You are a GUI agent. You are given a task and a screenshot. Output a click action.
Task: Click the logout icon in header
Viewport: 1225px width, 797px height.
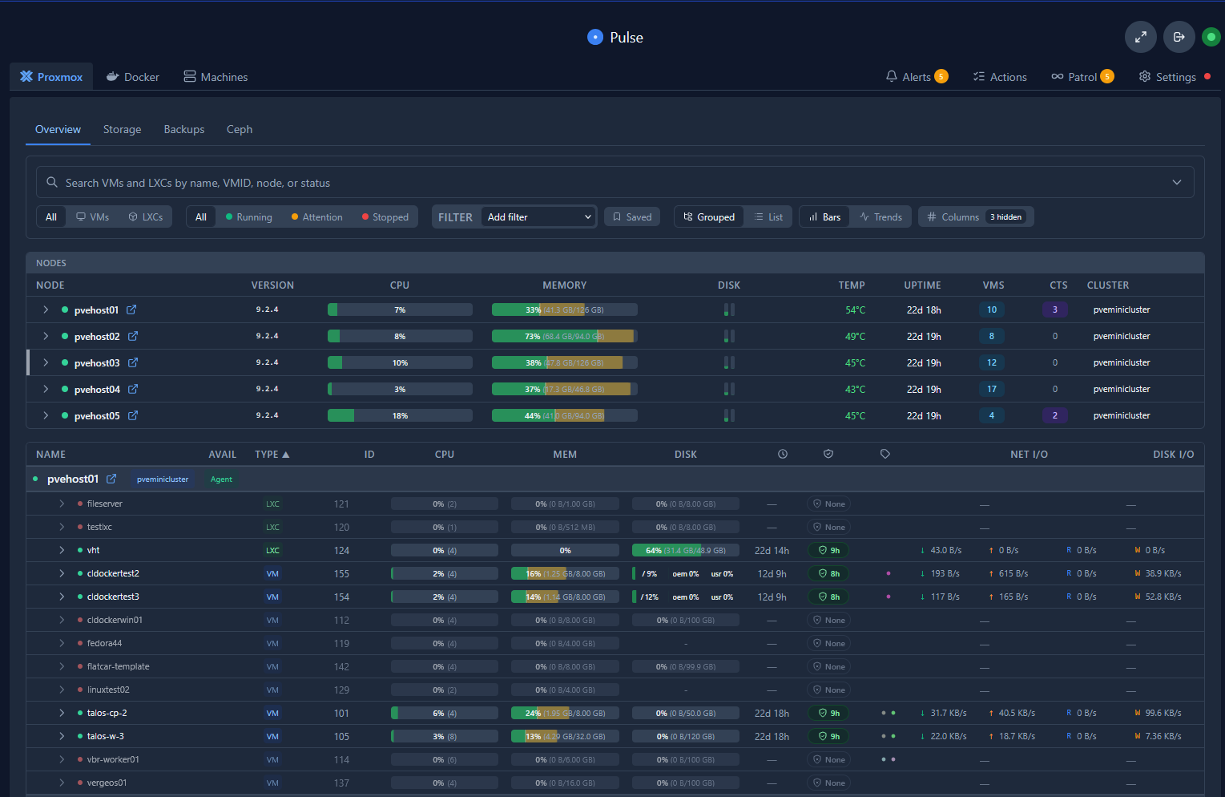(x=1179, y=37)
